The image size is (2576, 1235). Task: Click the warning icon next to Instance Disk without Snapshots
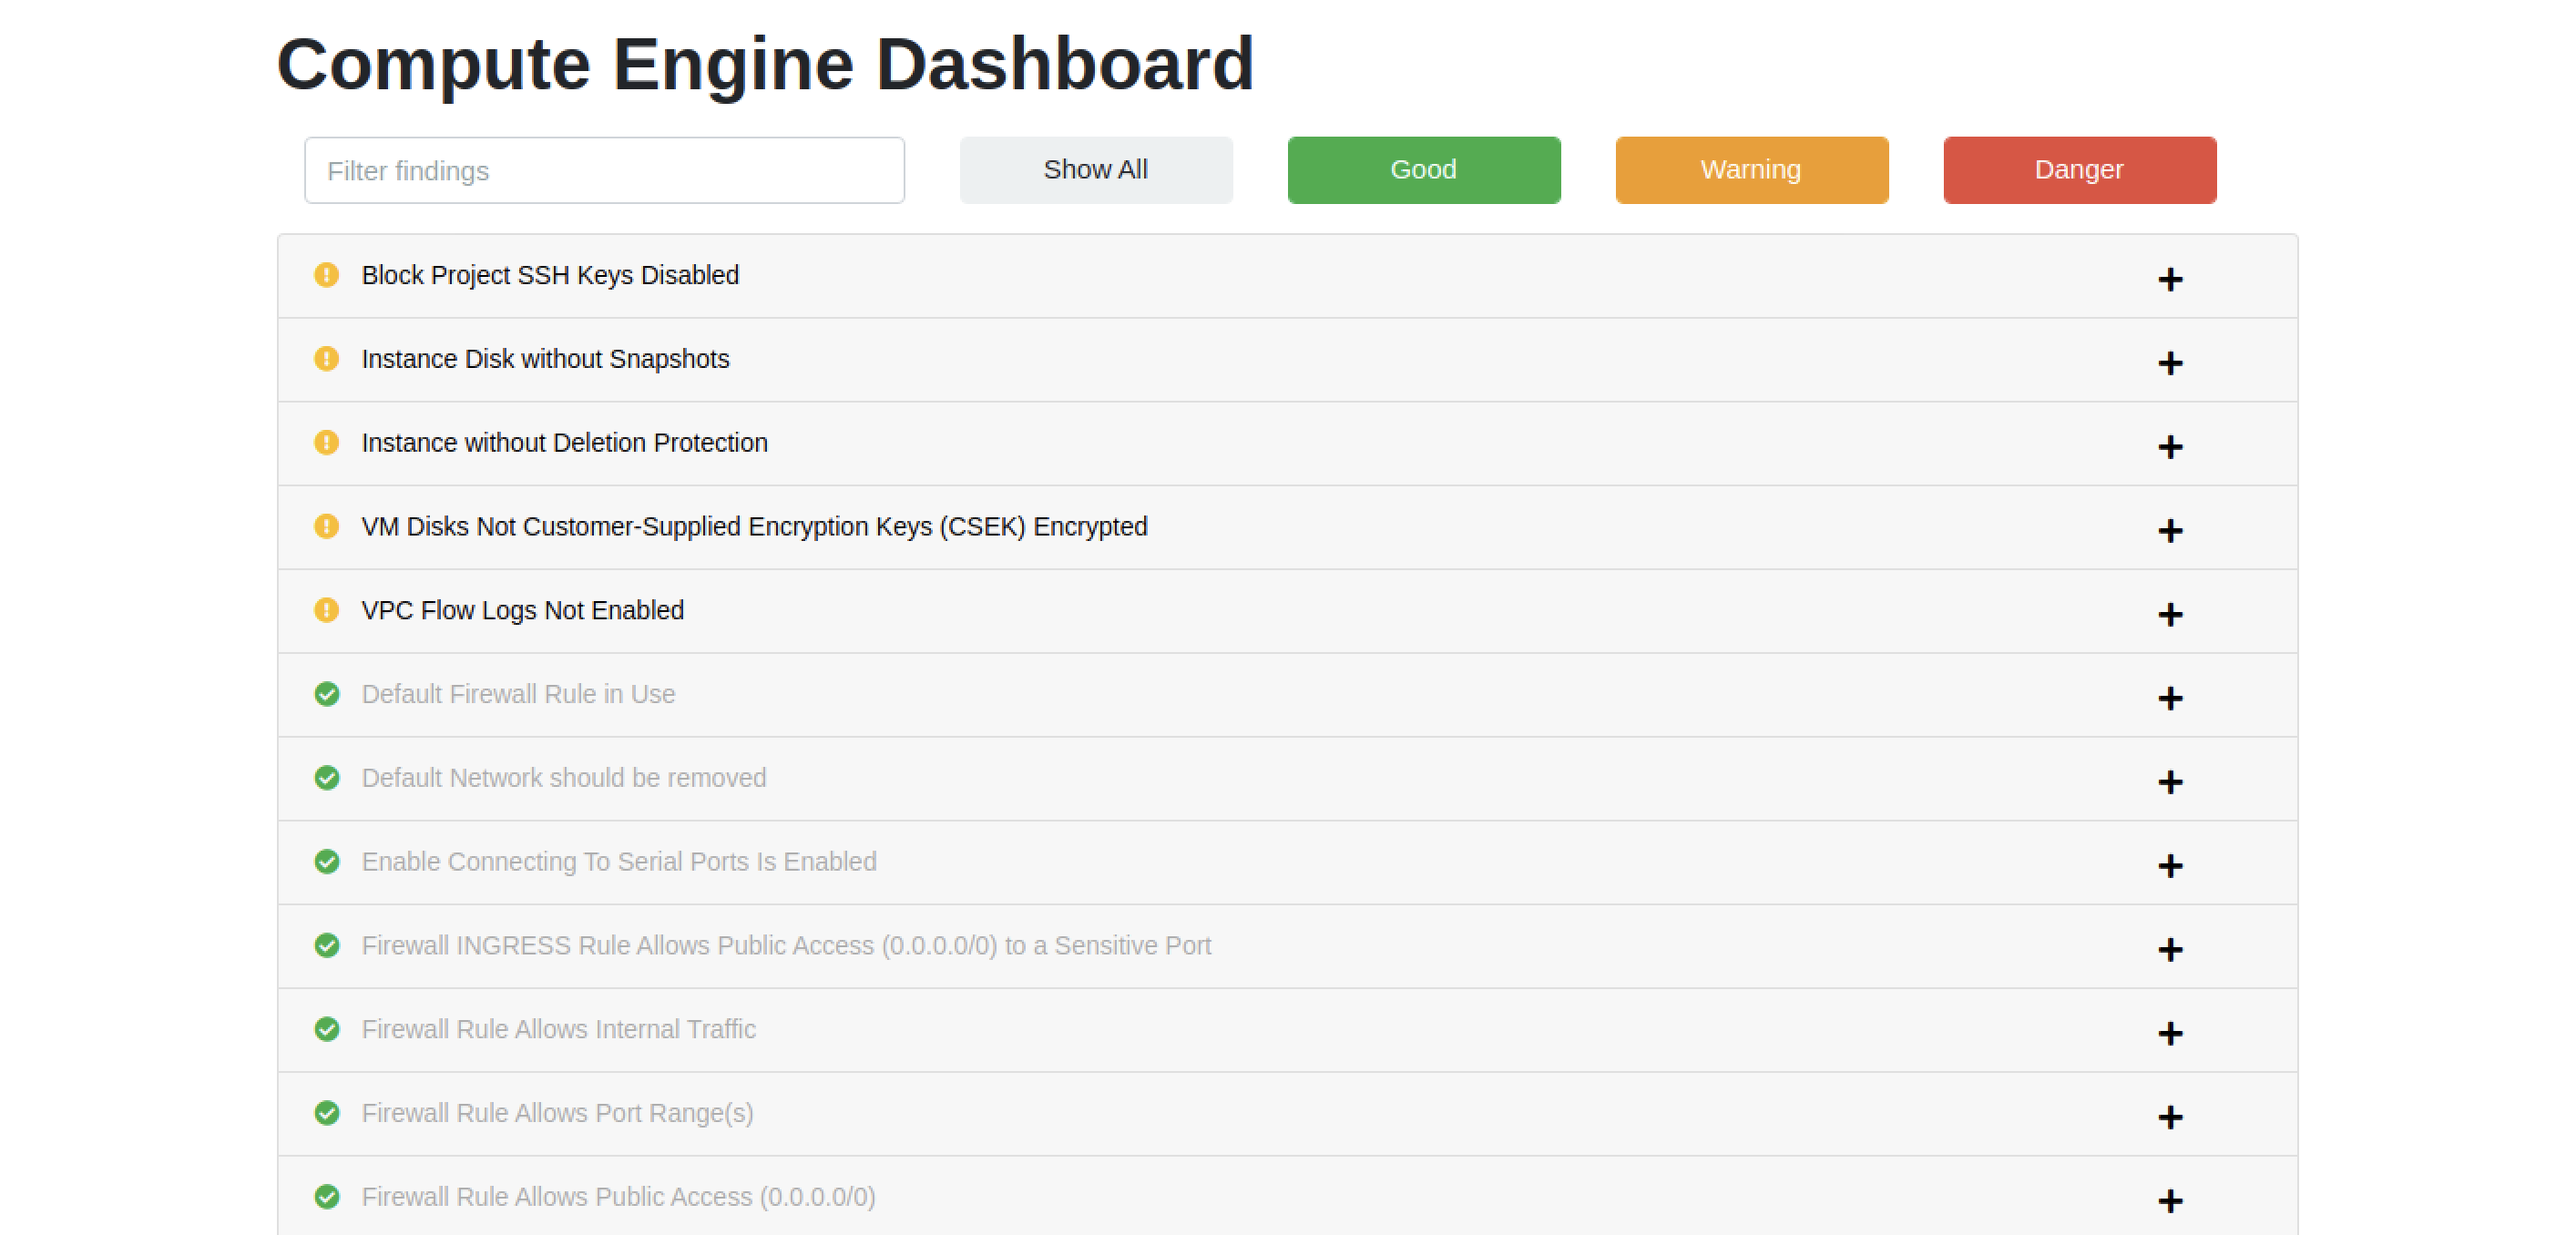[327, 359]
